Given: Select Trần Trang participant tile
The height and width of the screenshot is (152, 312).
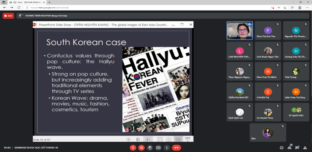Looking at the screenshot, I should click(296, 71).
